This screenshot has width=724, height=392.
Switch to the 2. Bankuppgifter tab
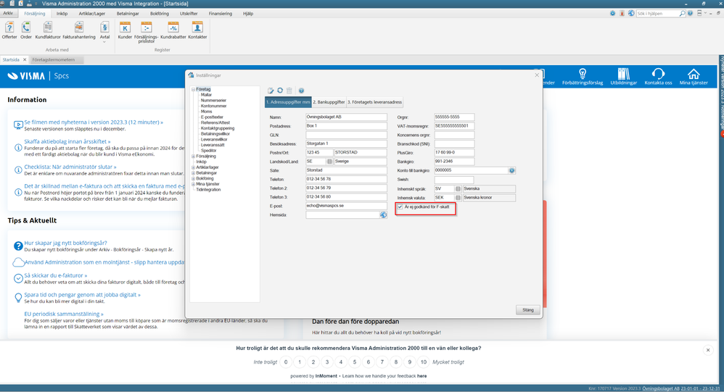[x=329, y=102]
